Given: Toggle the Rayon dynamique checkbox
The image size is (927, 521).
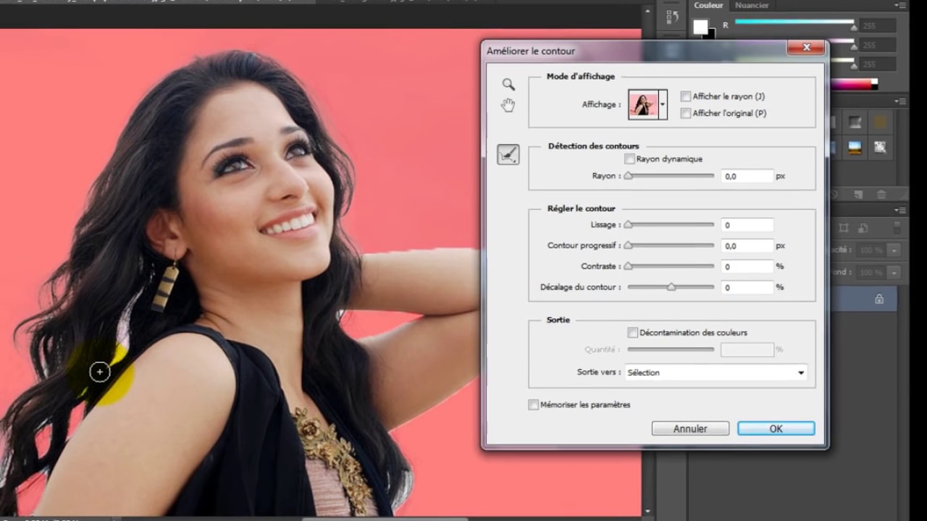Looking at the screenshot, I should [x=629, y=159].
